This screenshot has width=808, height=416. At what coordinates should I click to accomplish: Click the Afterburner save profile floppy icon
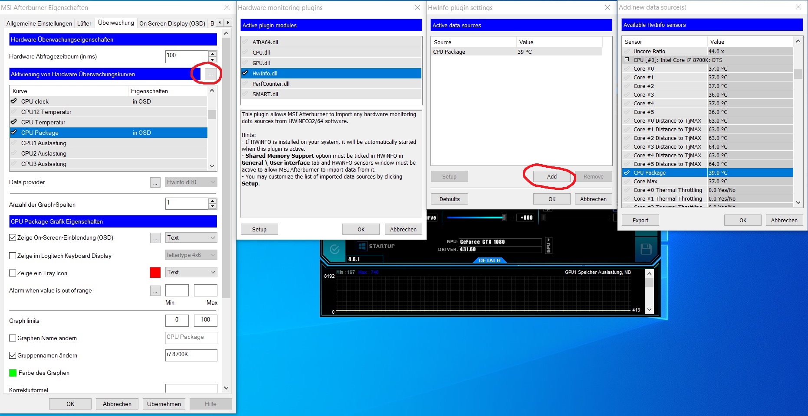[x=646, y=249]
